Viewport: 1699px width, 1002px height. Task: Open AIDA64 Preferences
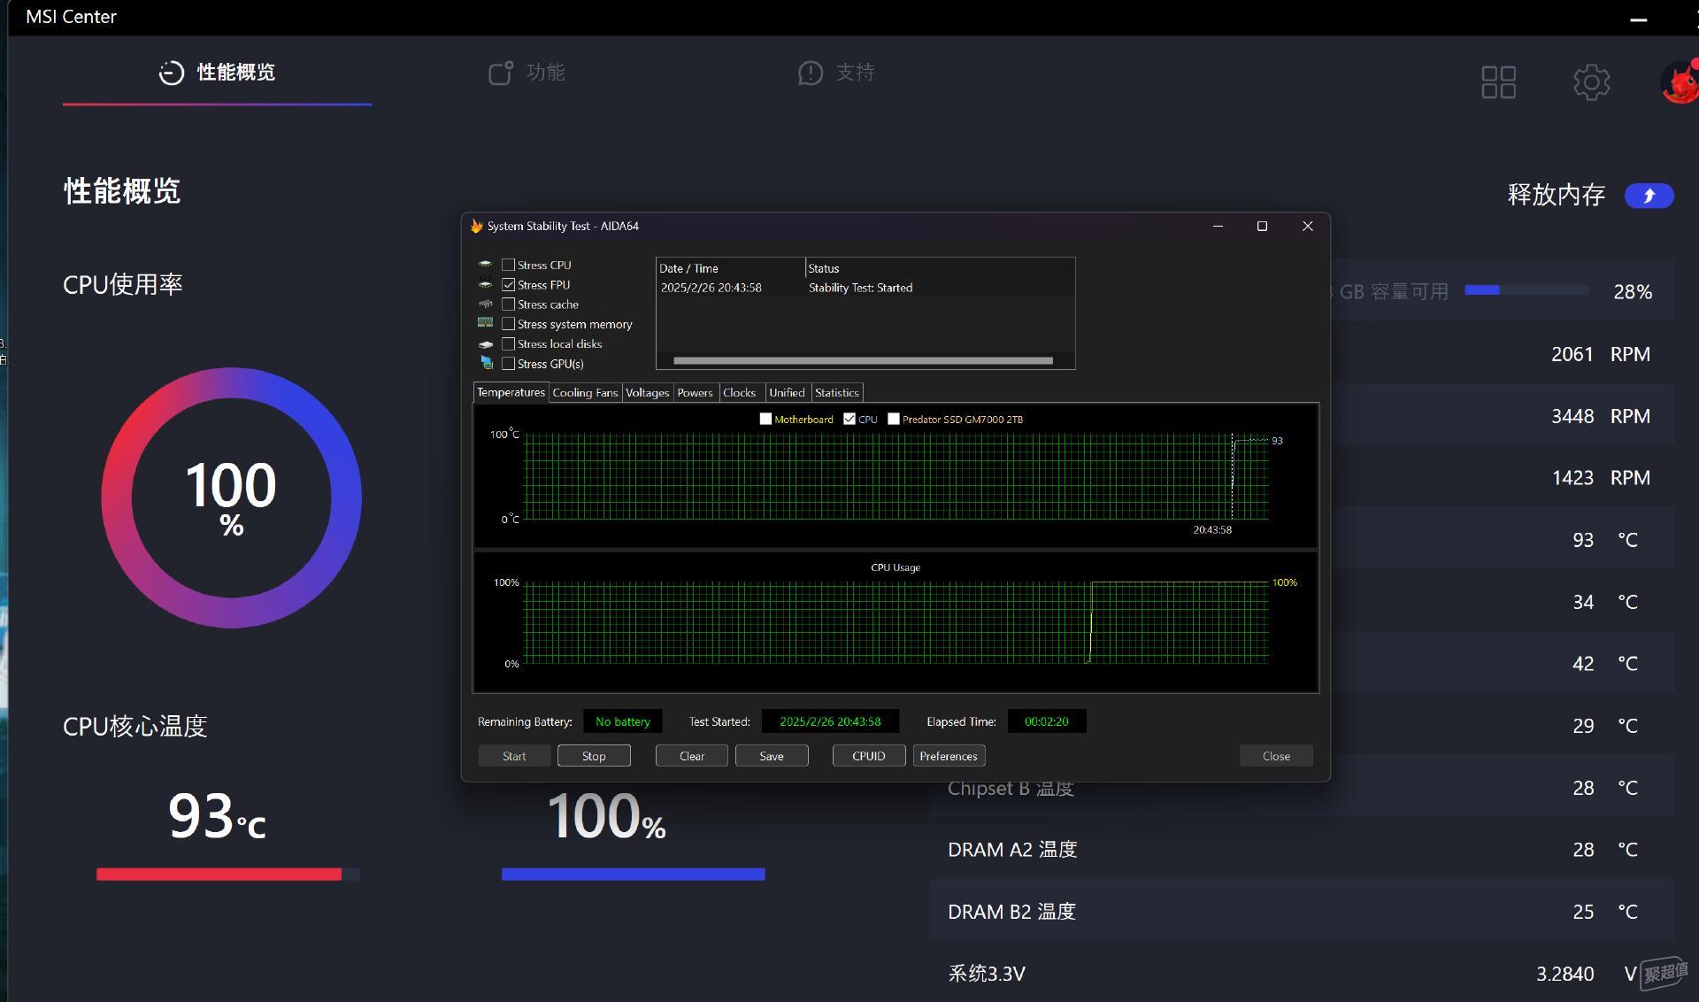coord(949,756)
